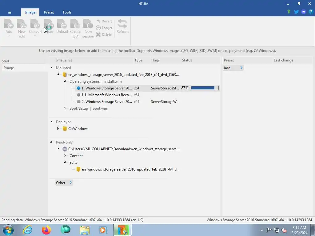
Task: Collapse the Deployed group
Action: [x=51, y=122]
